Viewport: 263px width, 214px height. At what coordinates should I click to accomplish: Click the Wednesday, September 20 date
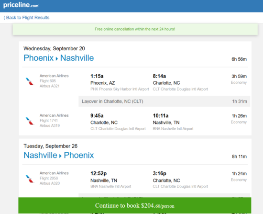(54, 48)
